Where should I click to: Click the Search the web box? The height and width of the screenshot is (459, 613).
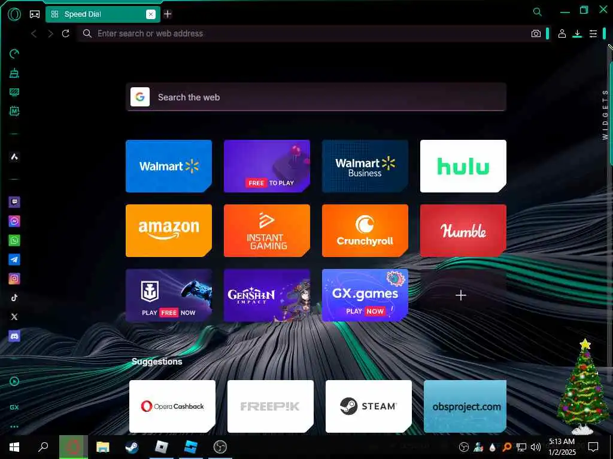(316, 97)
